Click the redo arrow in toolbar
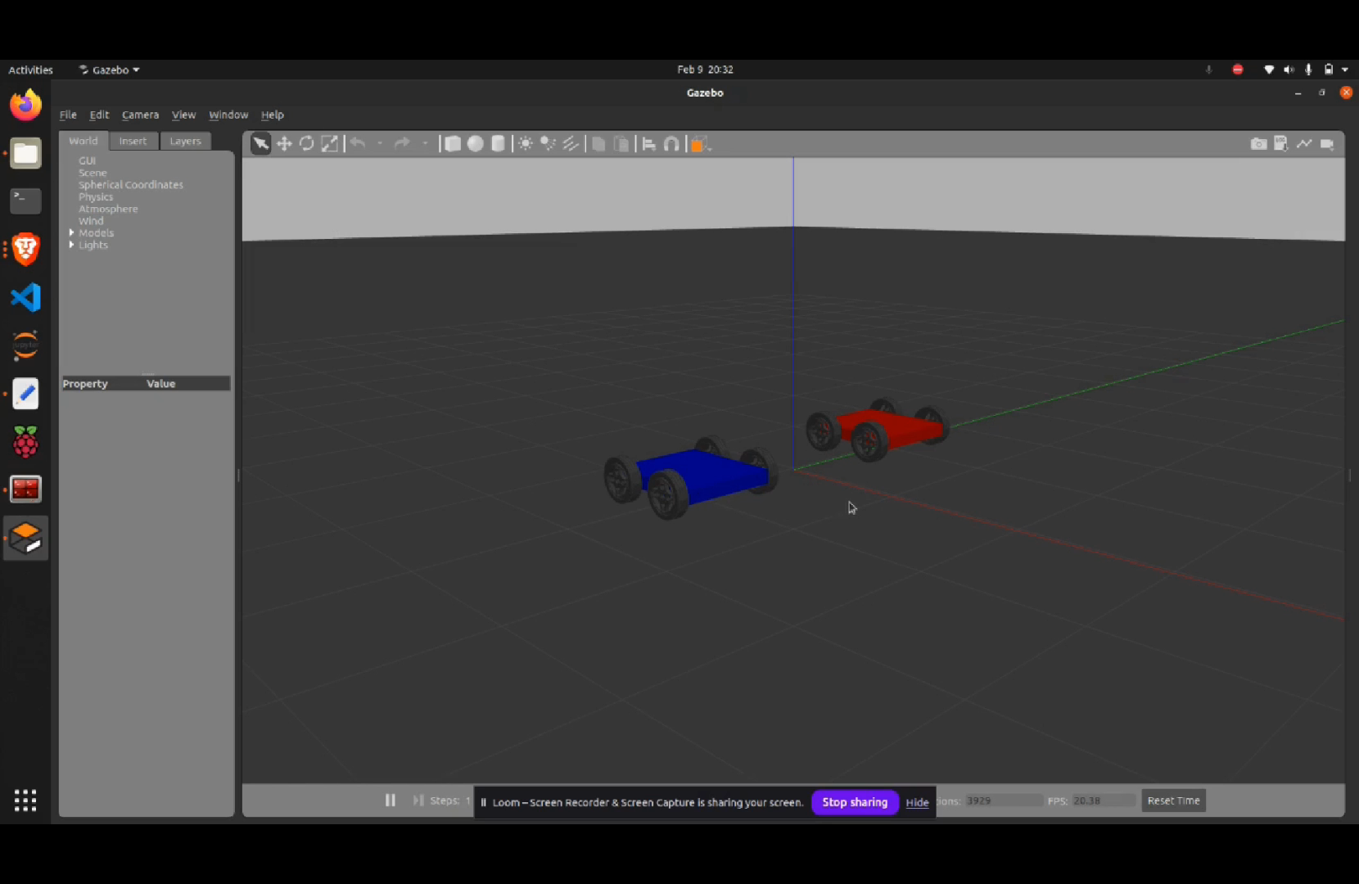This screenshot has width=1359, height=884. tap(402, 144)
